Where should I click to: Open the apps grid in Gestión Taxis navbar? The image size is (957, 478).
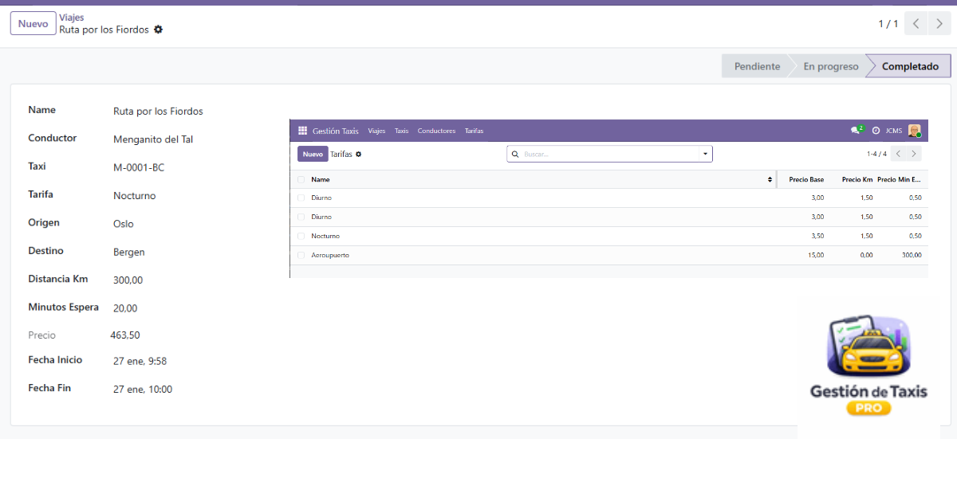(302, 131)
